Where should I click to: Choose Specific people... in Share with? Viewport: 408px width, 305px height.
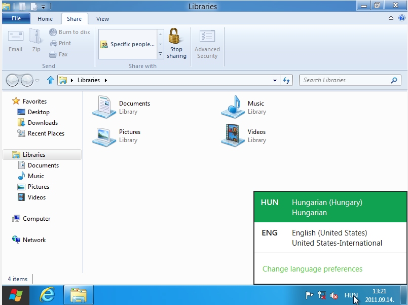128,44
